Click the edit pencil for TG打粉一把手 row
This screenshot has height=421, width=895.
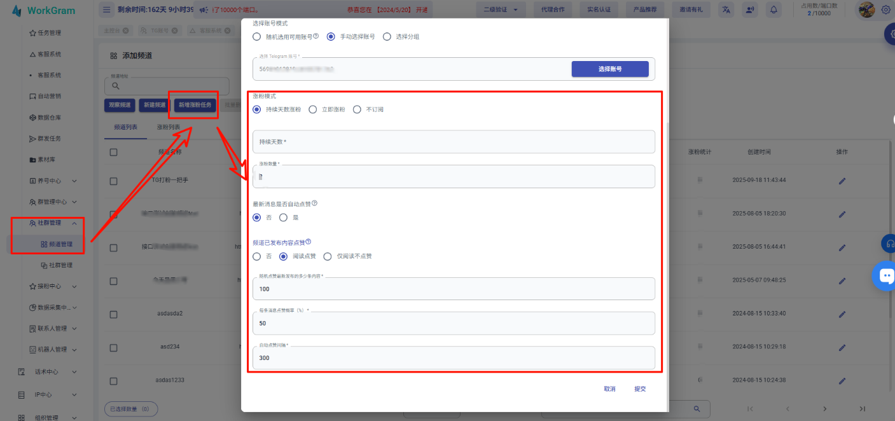(x=842, y=181)
